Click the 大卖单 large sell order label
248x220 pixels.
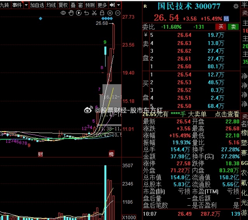[x=197, y=114]
